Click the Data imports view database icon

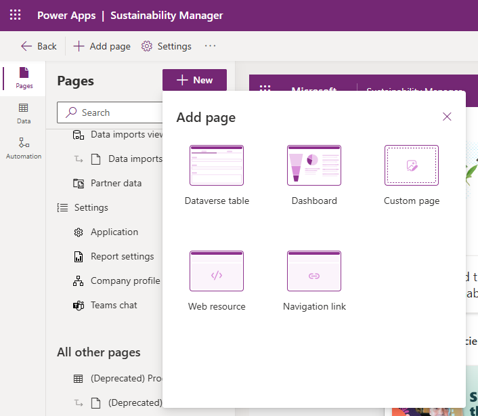[79, 135]
